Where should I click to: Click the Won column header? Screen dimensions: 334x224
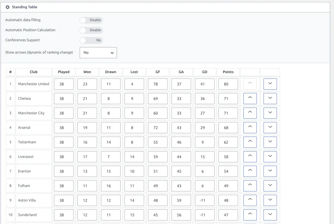[87, 72]
